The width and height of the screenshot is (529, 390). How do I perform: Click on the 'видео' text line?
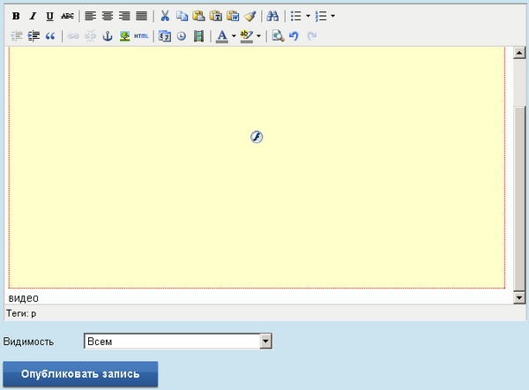(23, 298)
